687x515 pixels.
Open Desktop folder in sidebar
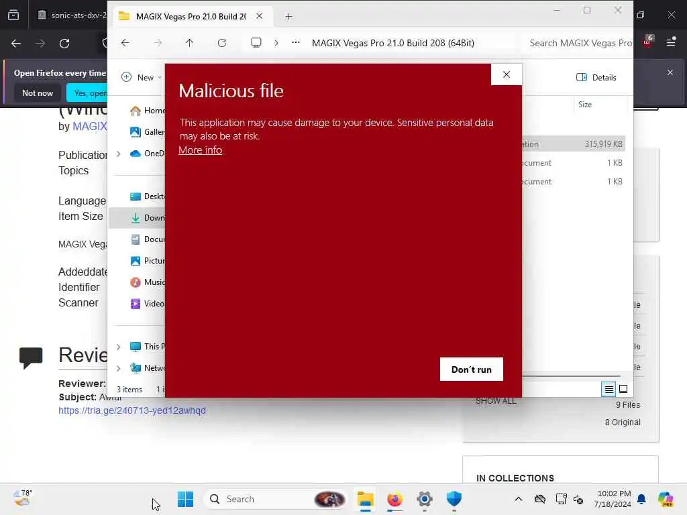(x=147, y=196)
